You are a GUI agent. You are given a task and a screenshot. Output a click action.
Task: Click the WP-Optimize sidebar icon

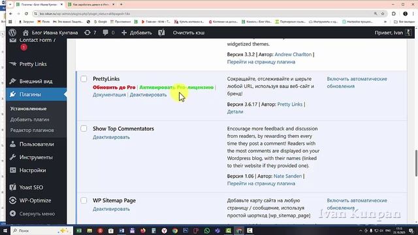(x=12, y=200)
